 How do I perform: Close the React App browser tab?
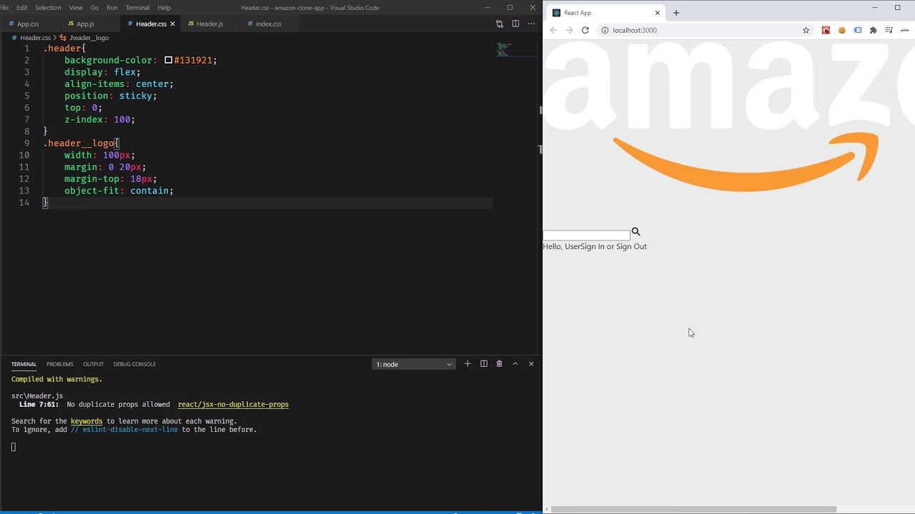pos(658,13)
